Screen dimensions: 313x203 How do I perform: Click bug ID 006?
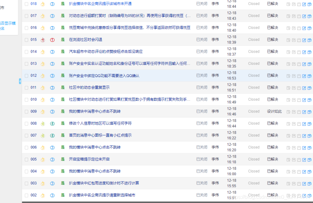click(34, 147)
